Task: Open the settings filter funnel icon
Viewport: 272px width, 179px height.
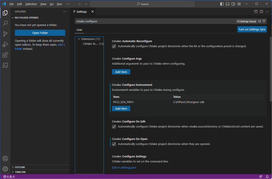Action: point(264,21)
